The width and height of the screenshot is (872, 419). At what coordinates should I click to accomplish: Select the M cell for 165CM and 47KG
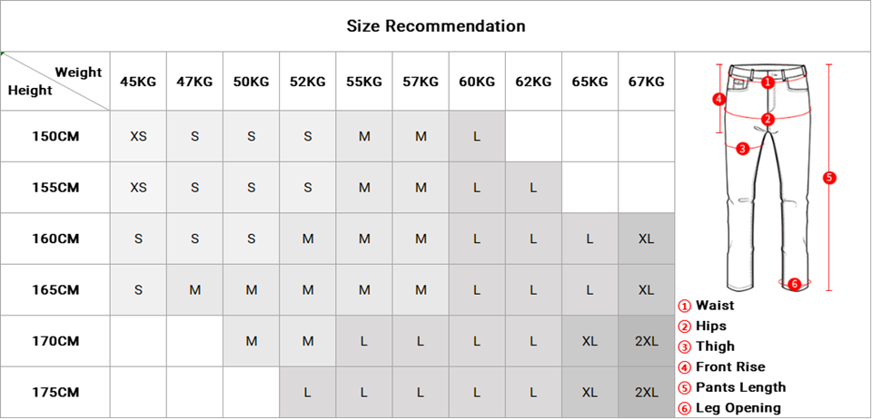[194, 290]
